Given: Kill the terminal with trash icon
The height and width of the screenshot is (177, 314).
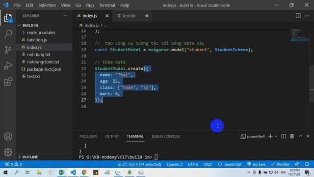Looking at the screenshot, I should click(292, 136).
